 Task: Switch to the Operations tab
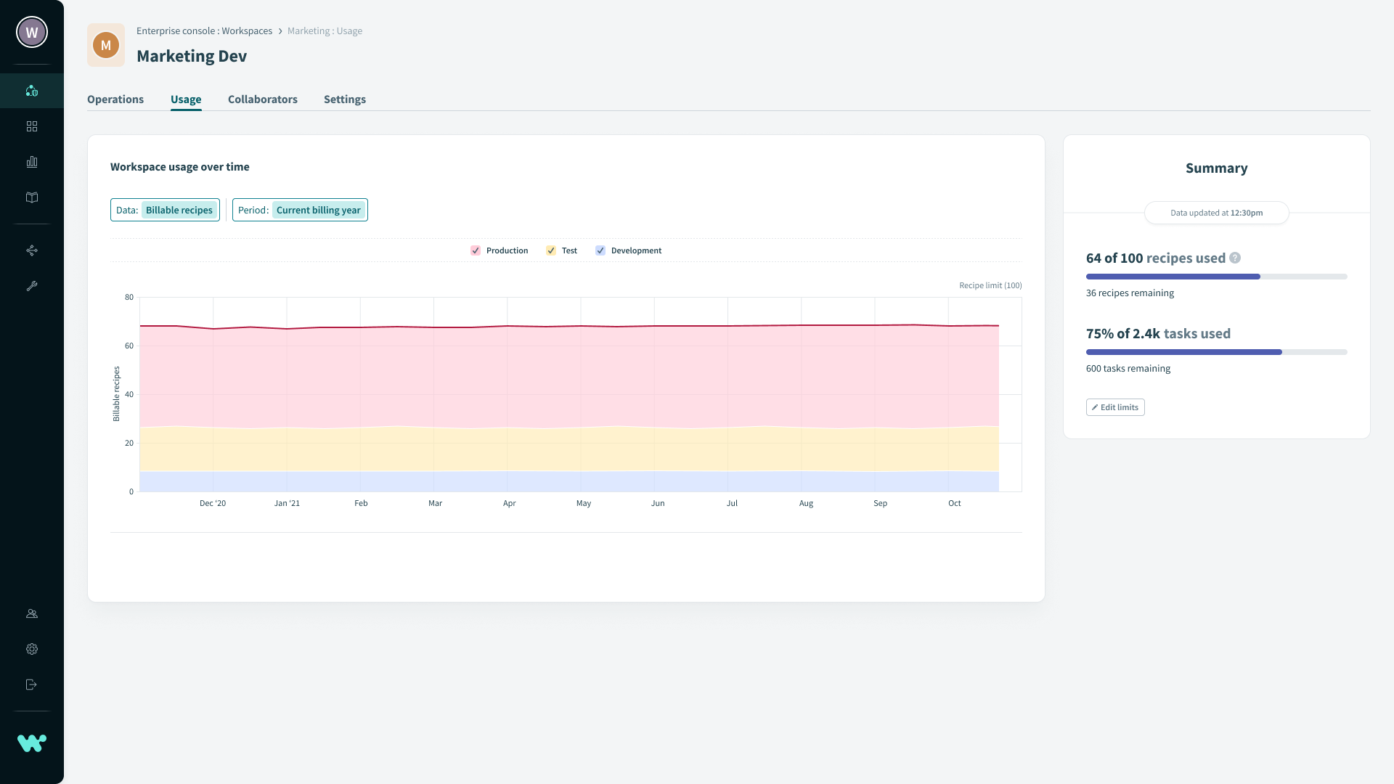pyautogui.click(x=115, y=99)
